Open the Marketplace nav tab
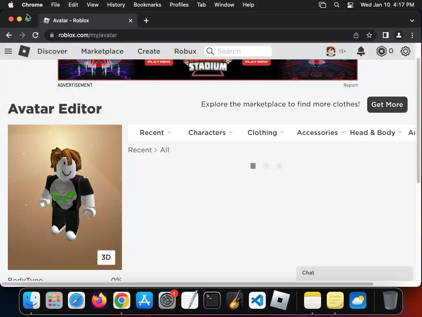This screenshot has width=422, height=317. click(x=102, y=51)
